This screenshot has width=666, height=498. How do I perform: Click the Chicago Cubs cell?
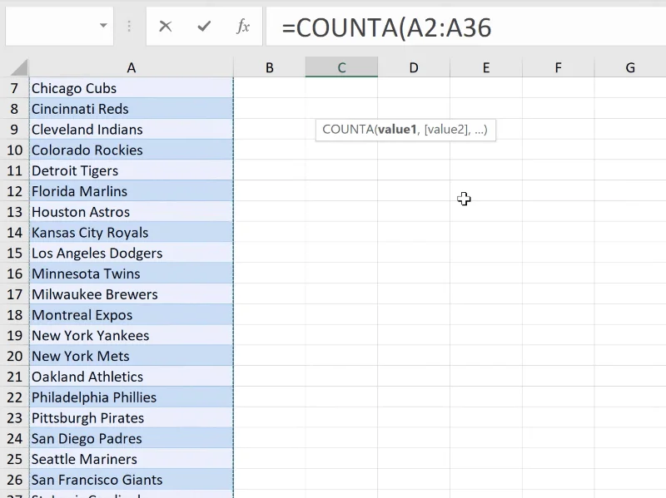click(x=132, y=88)
